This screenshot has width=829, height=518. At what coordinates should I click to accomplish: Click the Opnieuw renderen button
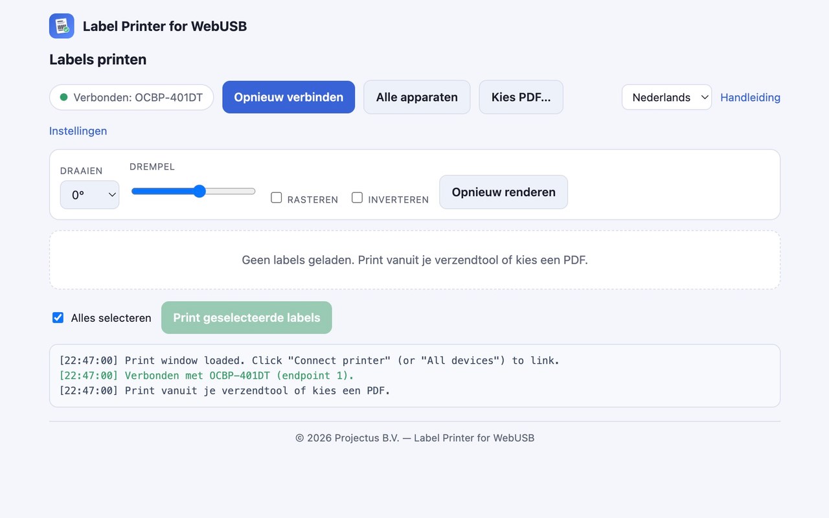[x=503, y=192]
